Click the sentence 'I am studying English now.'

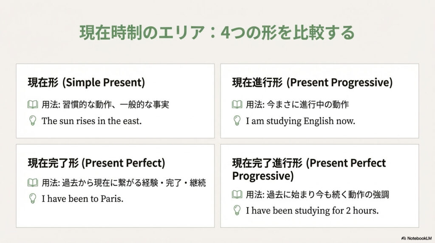300,121
